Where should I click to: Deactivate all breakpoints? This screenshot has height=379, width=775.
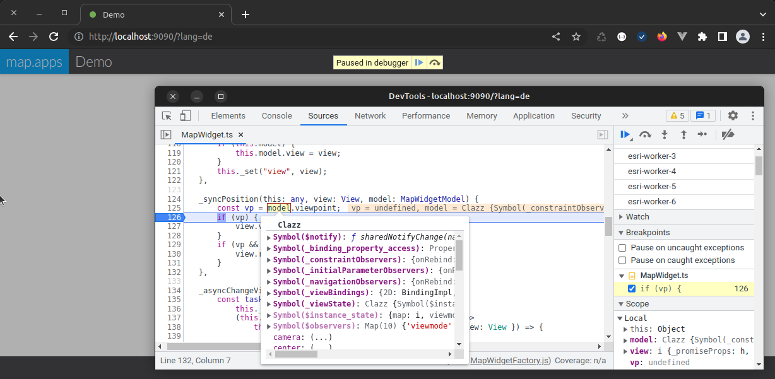coord(727,134)
